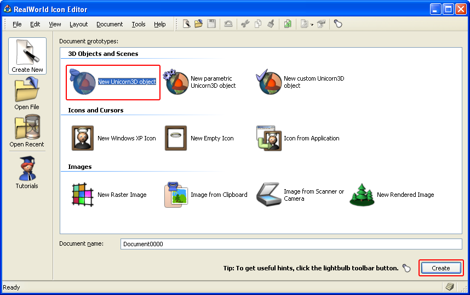This screenshot has height=295, width=470.
Task: Click the floppy disk save toolbar icon
Action: click(211, 24)
